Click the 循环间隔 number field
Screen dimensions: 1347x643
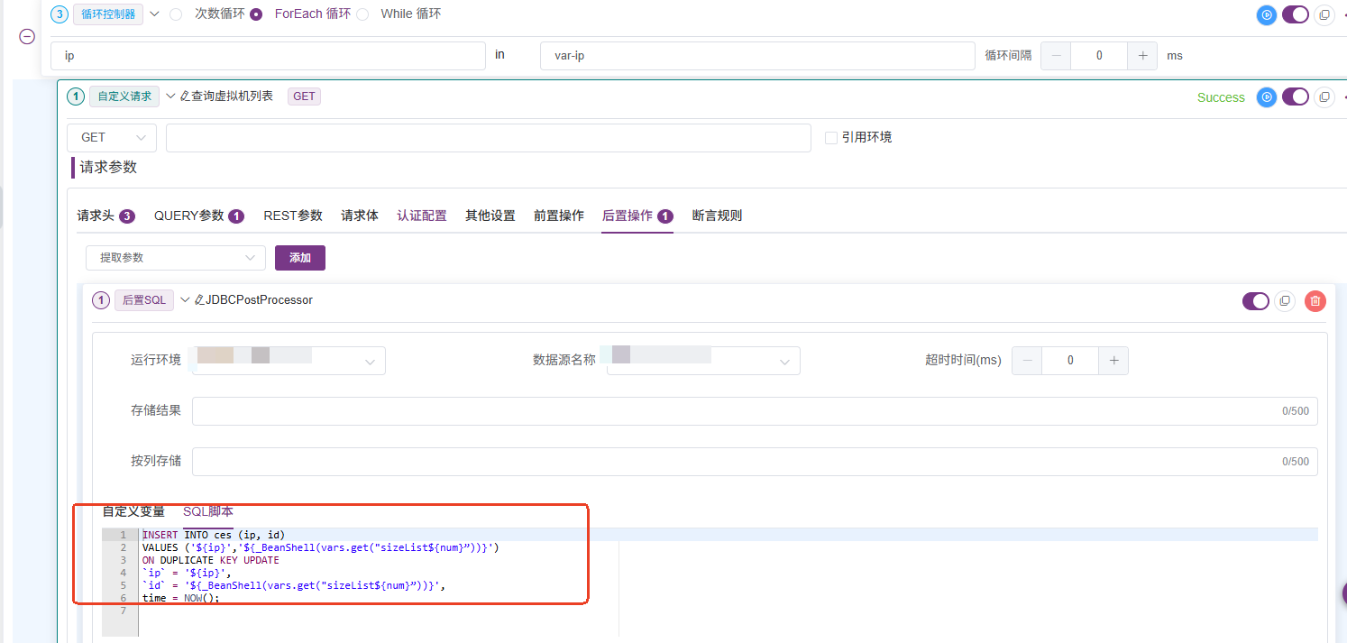click(x=1099, y=56)
